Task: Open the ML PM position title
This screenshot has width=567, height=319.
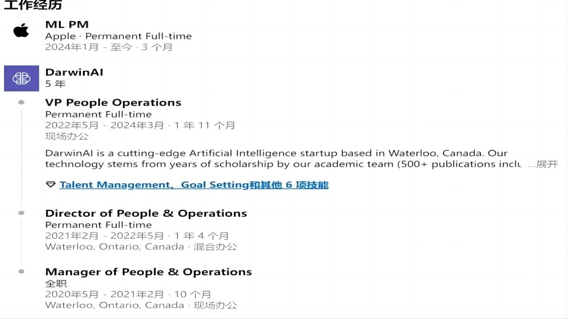Action: point(67,25)
